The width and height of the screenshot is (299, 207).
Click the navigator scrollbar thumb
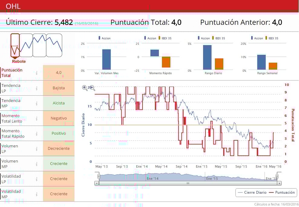click(188, 183)
